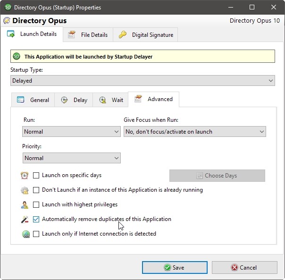Click the Save button
Image resolution: width=285 pixels, height=280 pixels.
(x=175, y=267)
